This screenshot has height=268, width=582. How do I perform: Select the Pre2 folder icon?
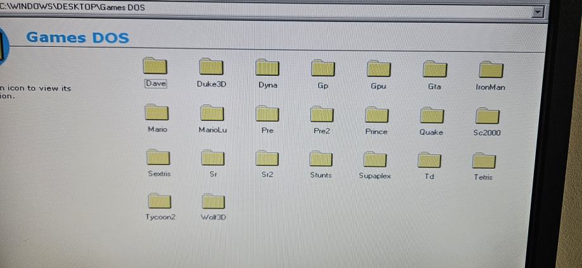click(x=322, y=114)
